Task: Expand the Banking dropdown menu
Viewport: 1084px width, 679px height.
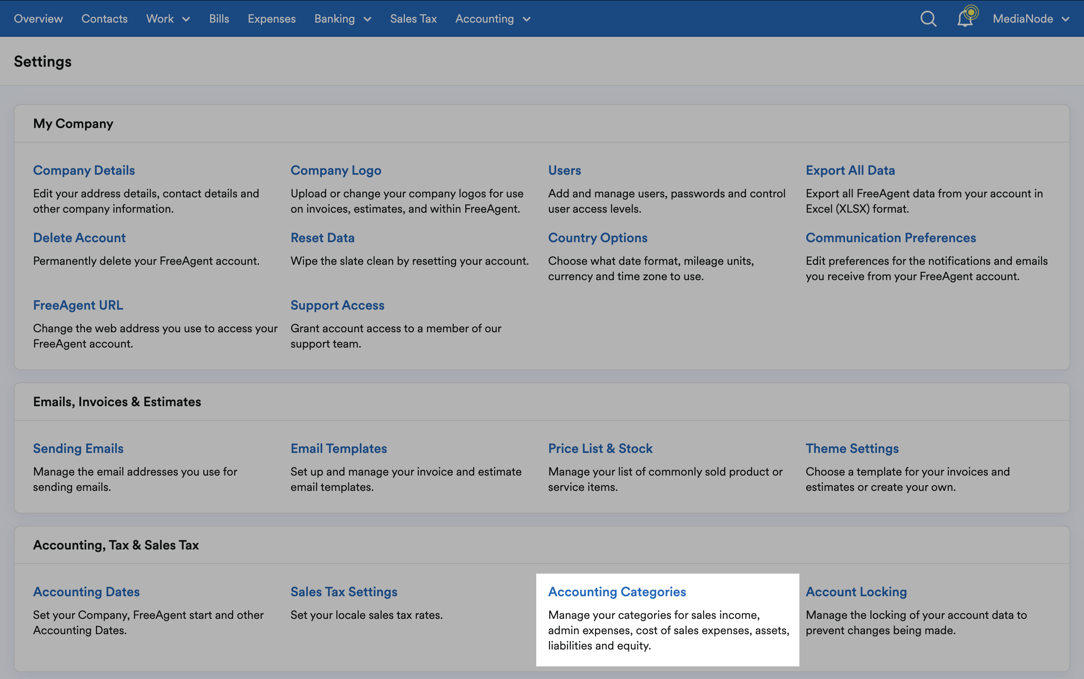Action: 343,19
